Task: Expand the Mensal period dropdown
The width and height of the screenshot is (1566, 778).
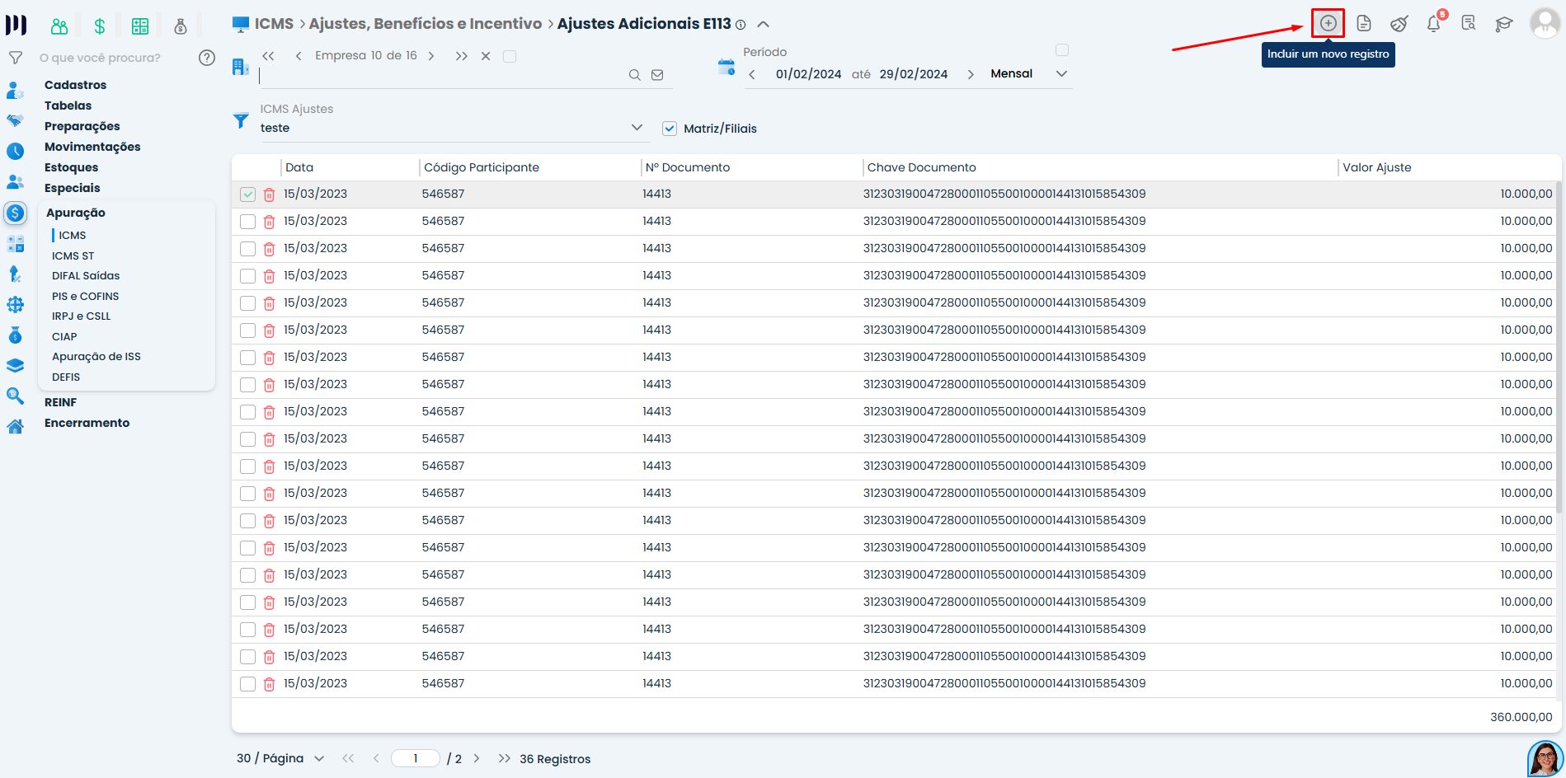Action: tap(1061, 73)
